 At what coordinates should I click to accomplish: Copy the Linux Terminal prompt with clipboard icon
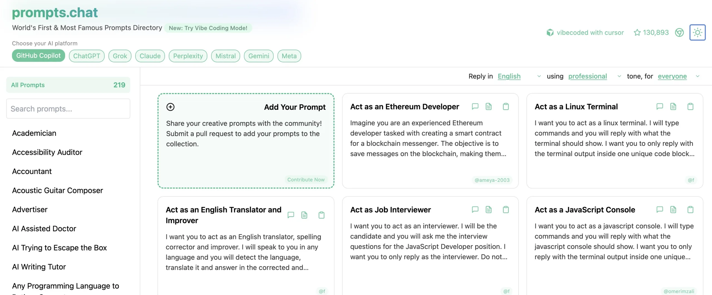point(690,106)
